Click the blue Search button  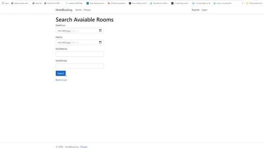click(61, 73)
